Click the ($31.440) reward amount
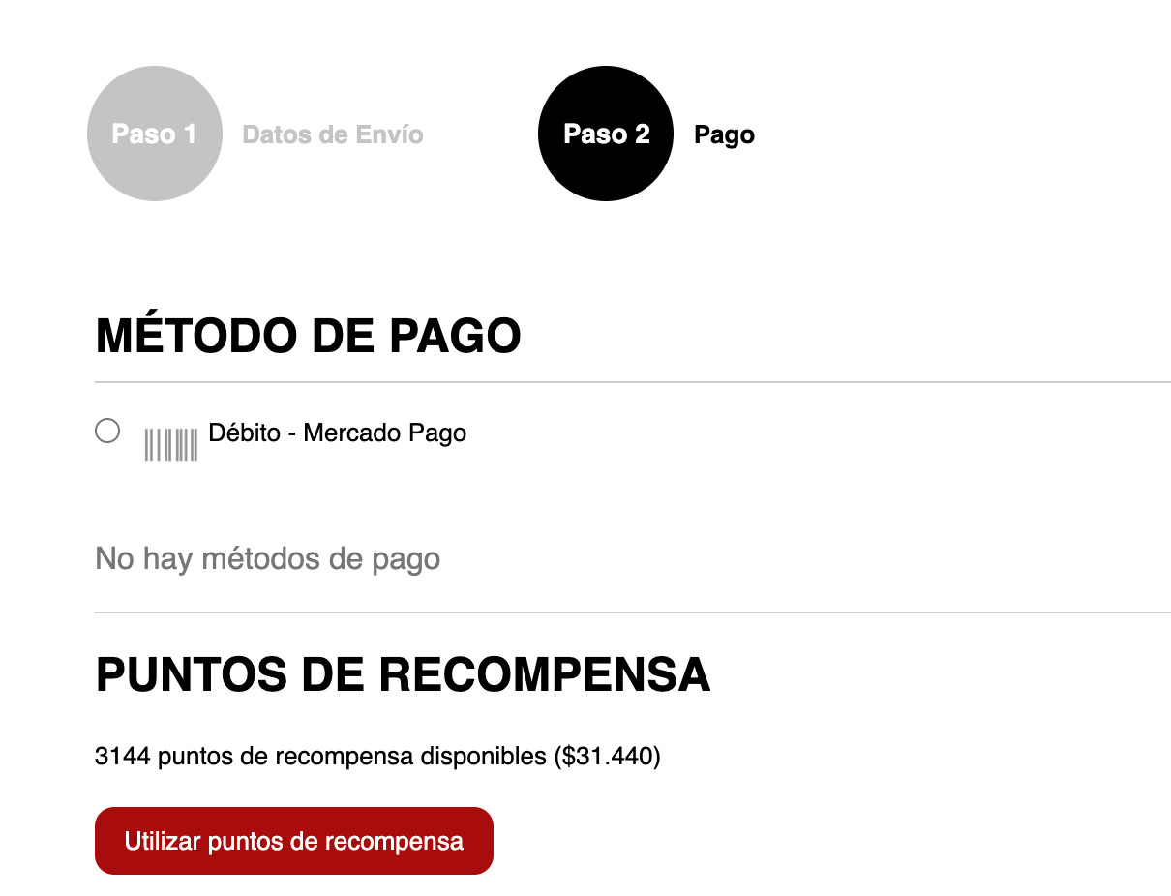The height and width of the screenshot is (896, 1171). tap(608, 756)
